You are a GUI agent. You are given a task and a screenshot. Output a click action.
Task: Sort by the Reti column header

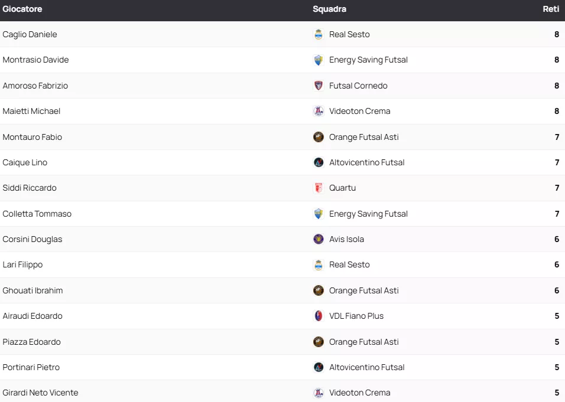551,9
